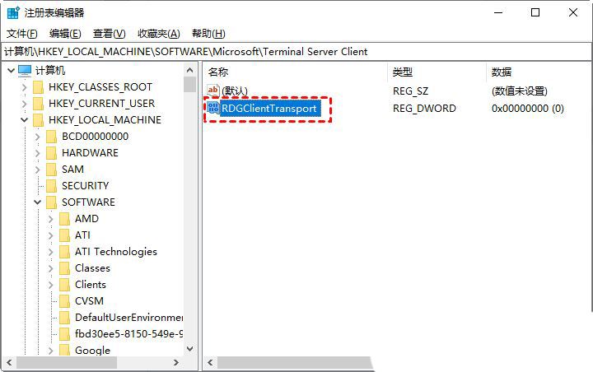Viewport: 593px width, 372px height.
Task: Click the Registry Editor title bar icon
Action: pyautogui.click(x=13, y=13)
